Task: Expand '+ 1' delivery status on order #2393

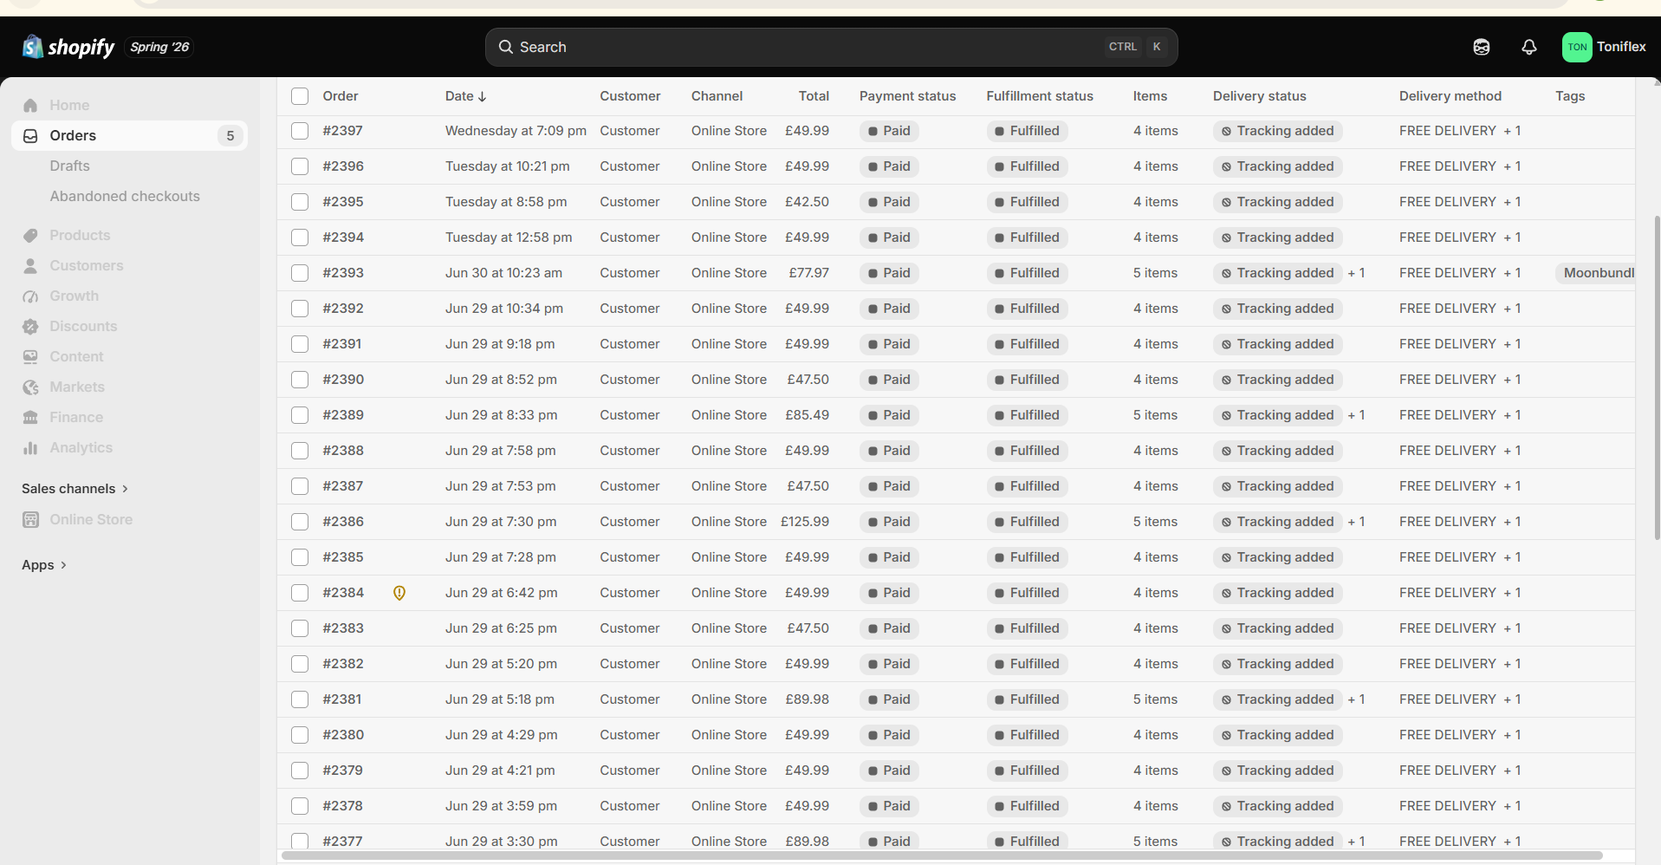Action: 1357,273
